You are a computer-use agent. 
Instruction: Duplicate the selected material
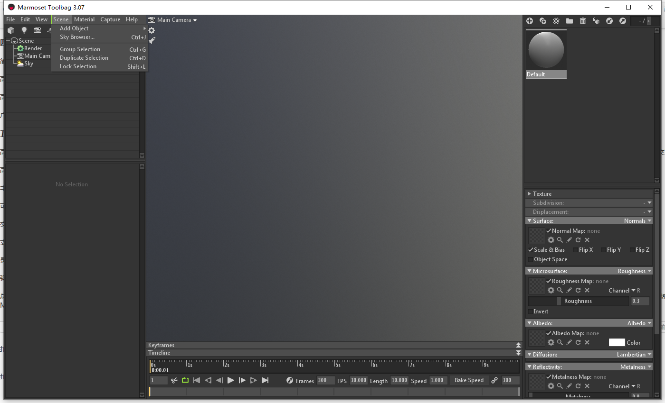(x=543, y=21)
